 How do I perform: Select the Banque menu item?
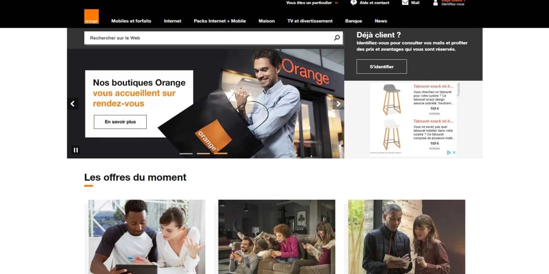click(354, 21)
